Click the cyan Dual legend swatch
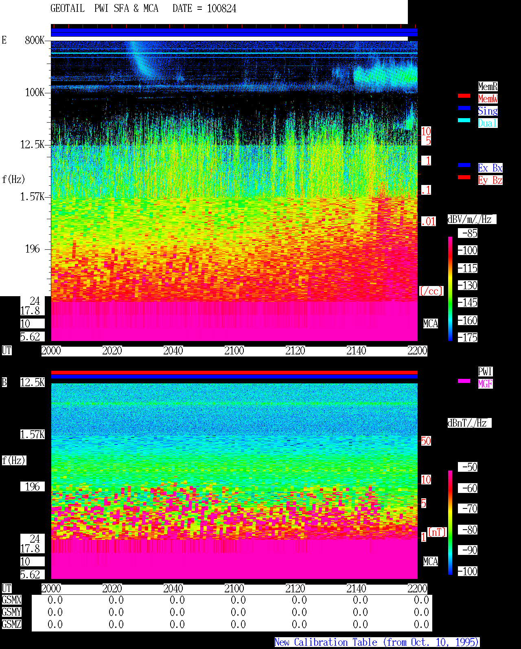This screenshot has height=649, width=521. coord(464,120)
